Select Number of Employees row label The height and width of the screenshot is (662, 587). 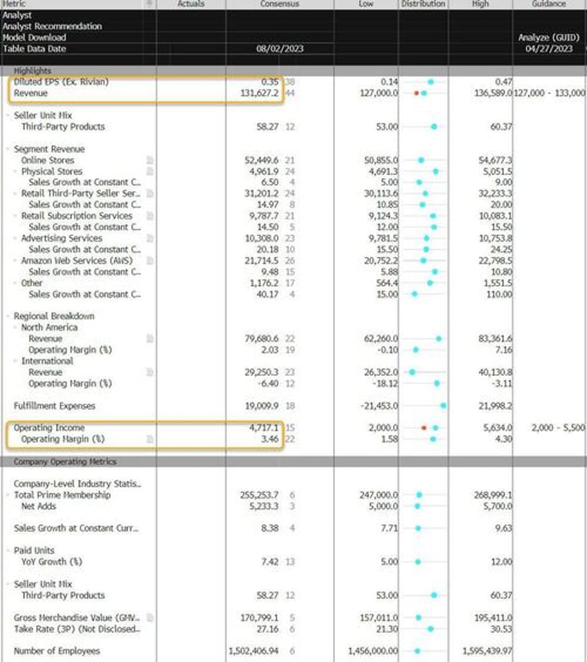[x=57, y=651]
